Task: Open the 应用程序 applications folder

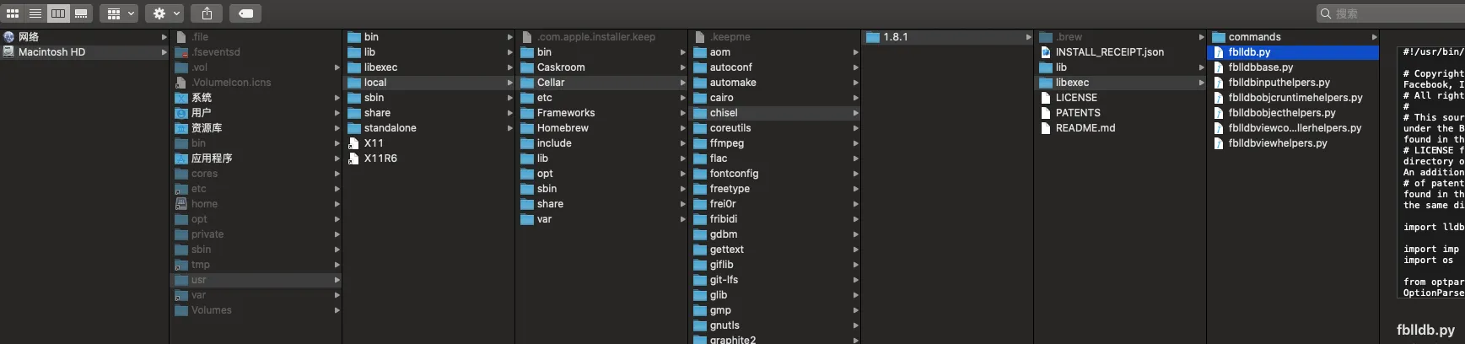Action: 211,159
